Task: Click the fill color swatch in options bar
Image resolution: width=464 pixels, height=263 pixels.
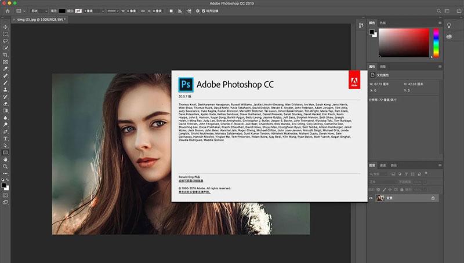Action: [63, 10]
